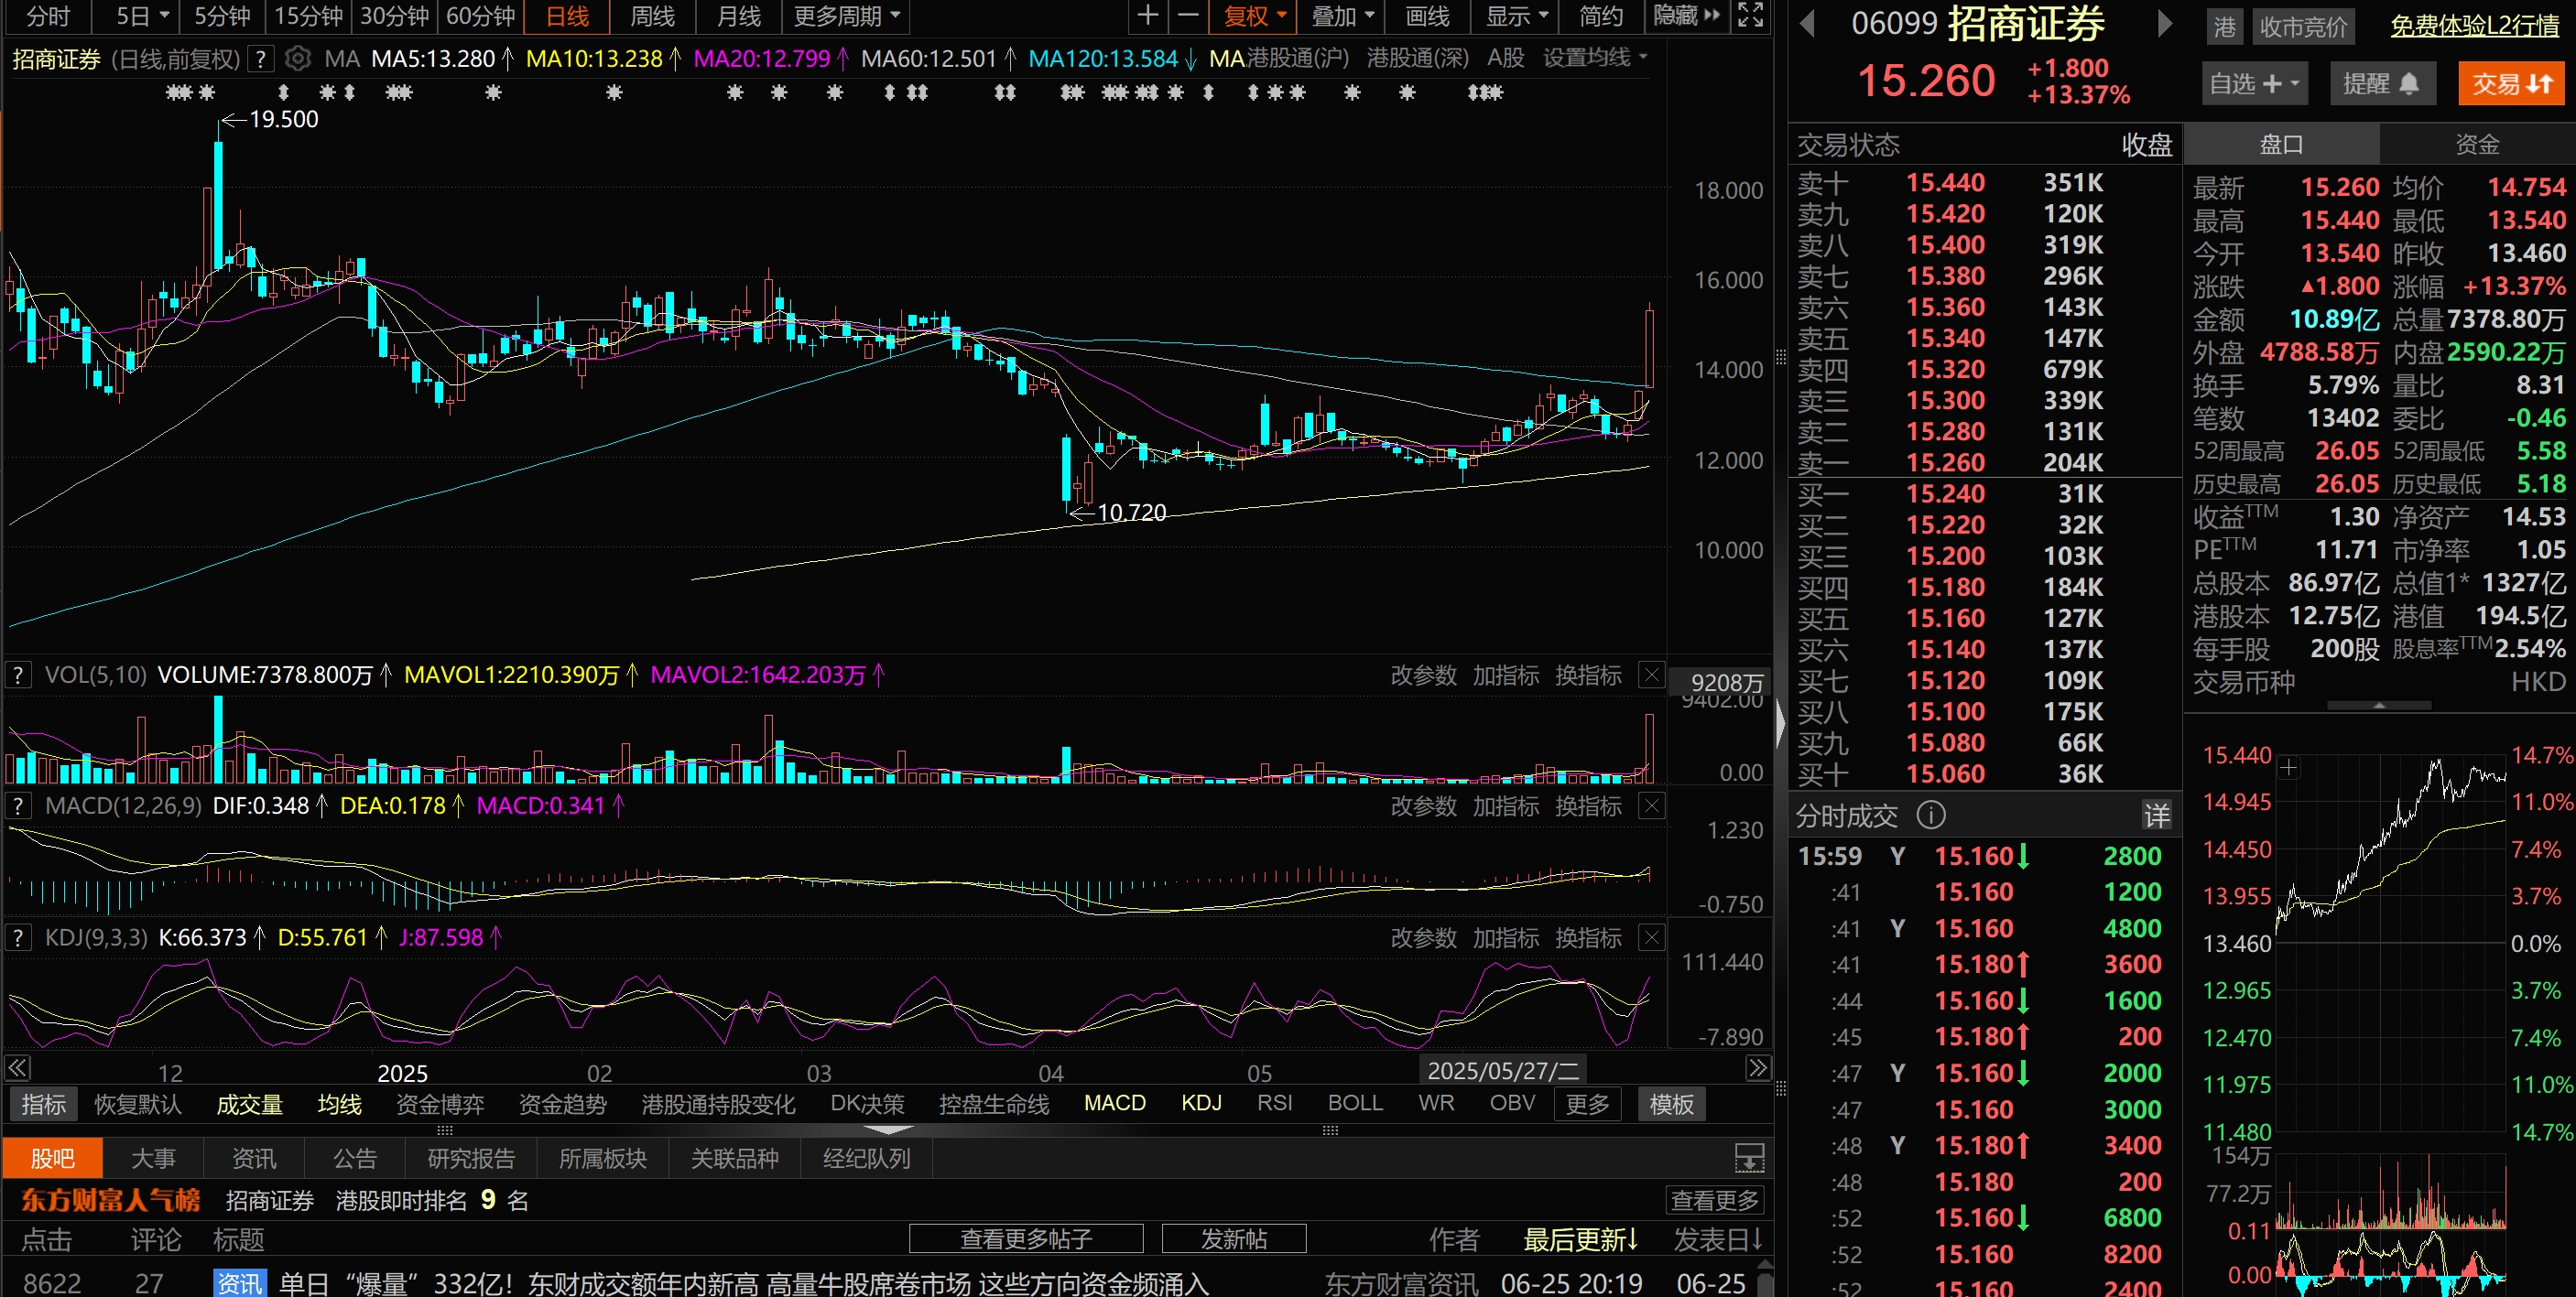Open 叠加 overlay dropdown
Viewport: 2576px width, 1297px height.
[x=1343, y=16]
